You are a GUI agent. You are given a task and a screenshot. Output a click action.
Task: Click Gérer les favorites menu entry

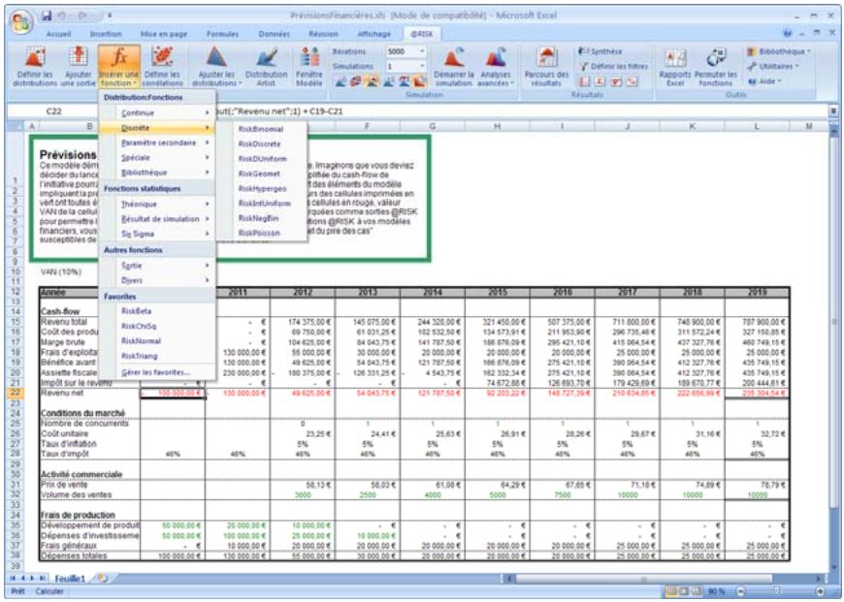[155, 371]
